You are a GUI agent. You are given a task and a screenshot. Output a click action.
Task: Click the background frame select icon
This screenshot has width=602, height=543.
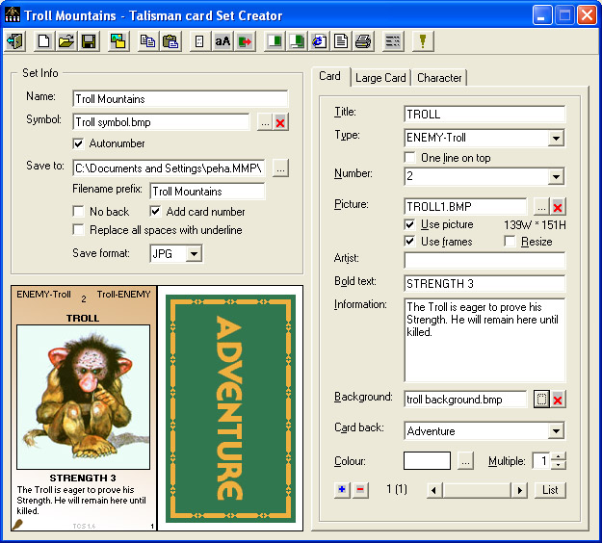541,400
